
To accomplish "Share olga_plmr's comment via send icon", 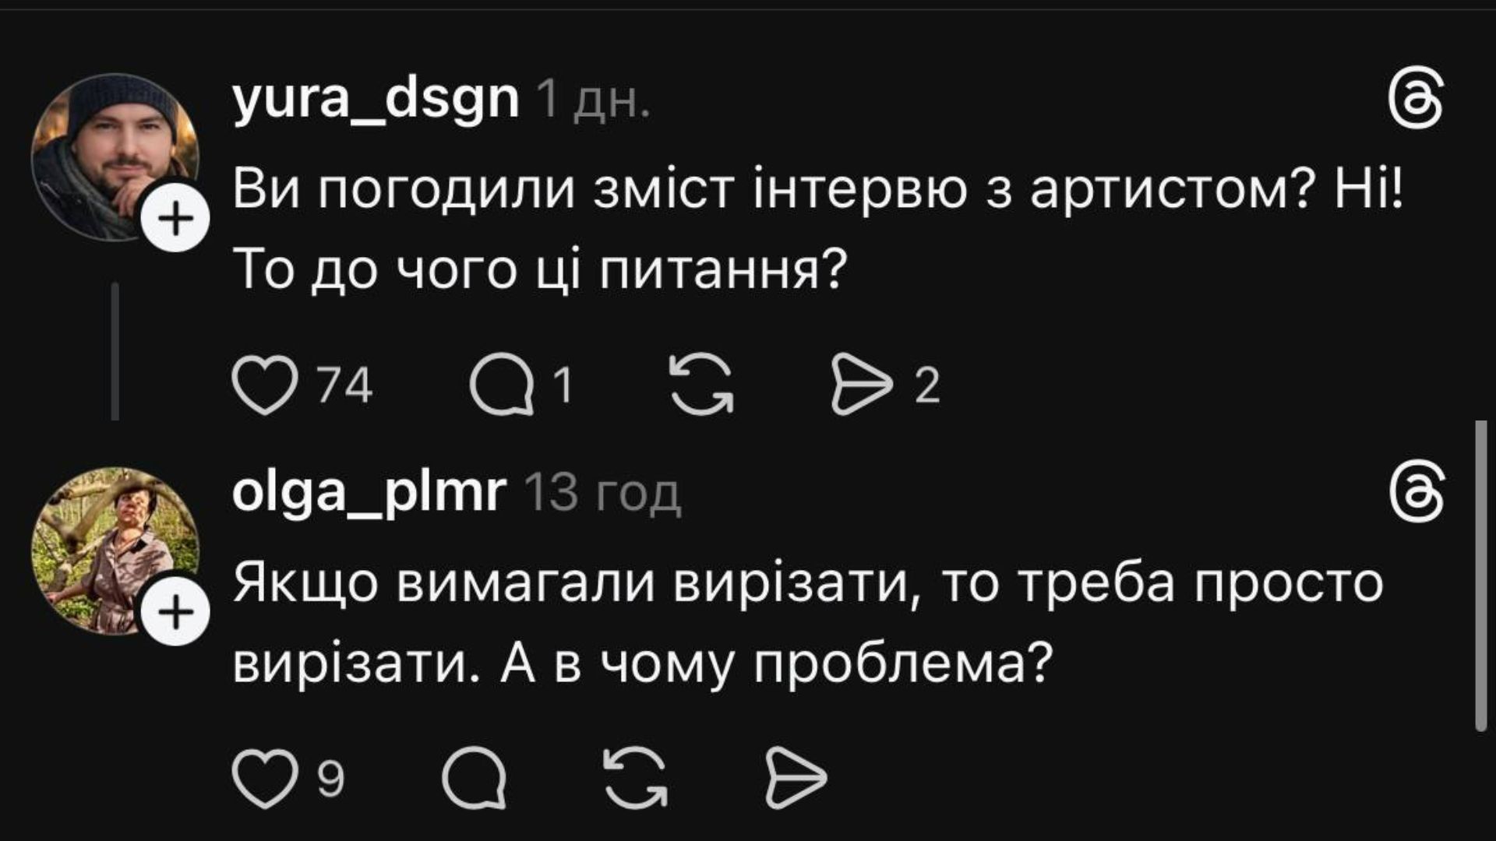I will (796, 777).
